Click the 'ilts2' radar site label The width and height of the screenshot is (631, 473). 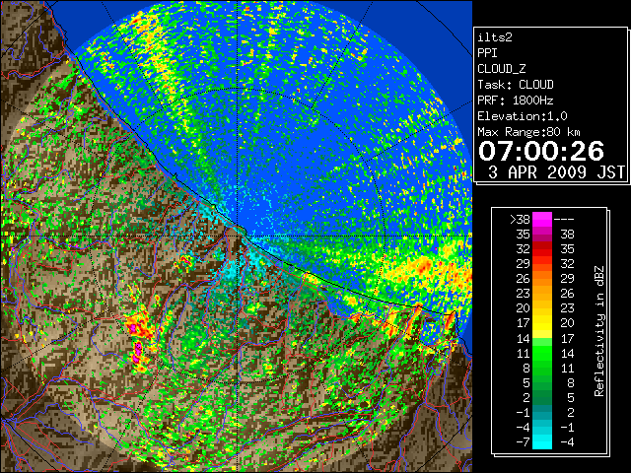[x=495, y=37]
